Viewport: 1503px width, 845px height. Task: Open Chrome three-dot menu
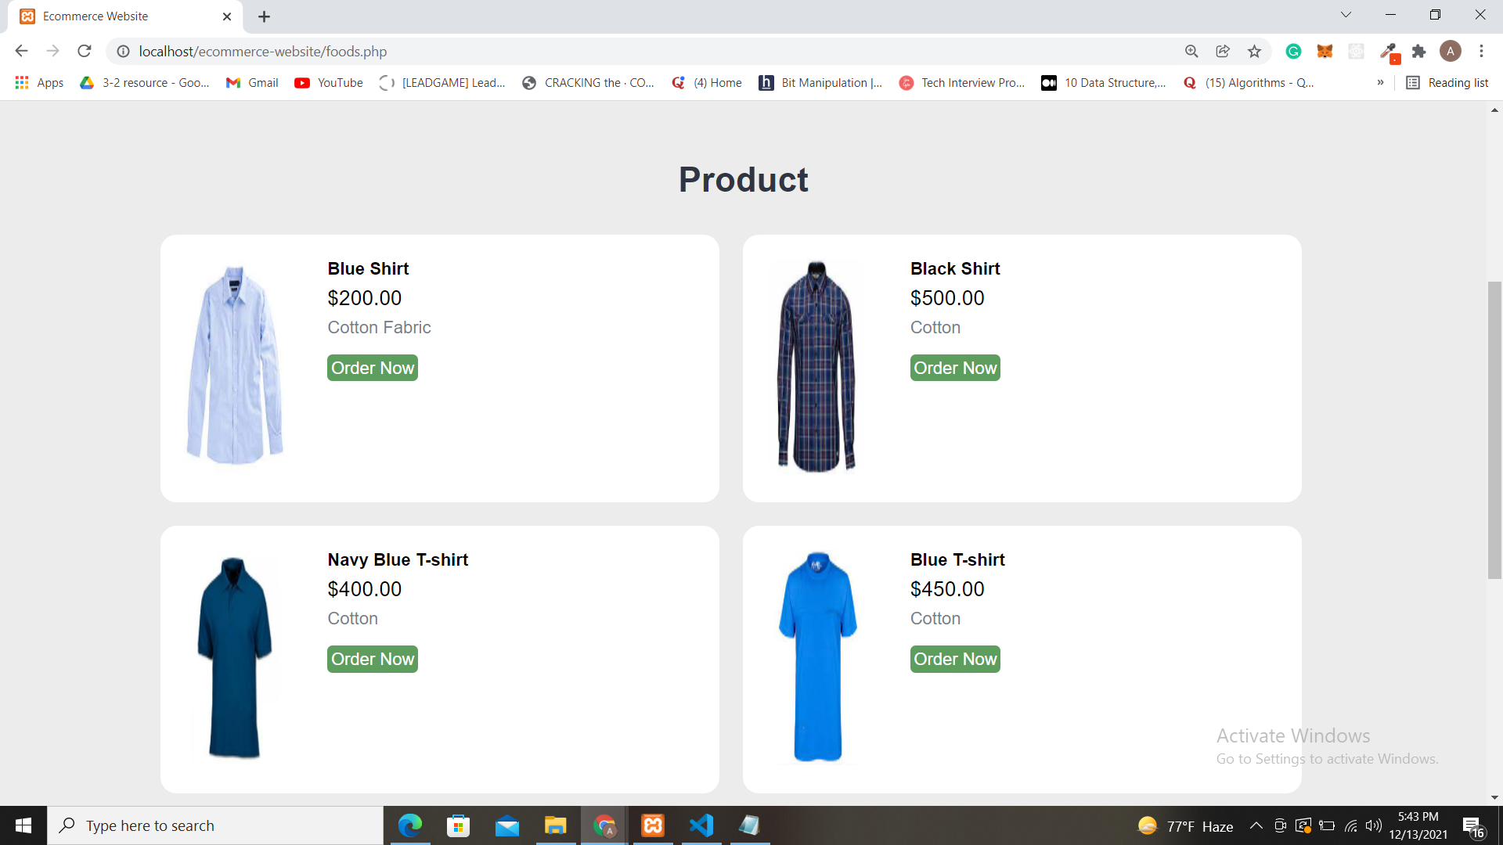(1481, 52)
